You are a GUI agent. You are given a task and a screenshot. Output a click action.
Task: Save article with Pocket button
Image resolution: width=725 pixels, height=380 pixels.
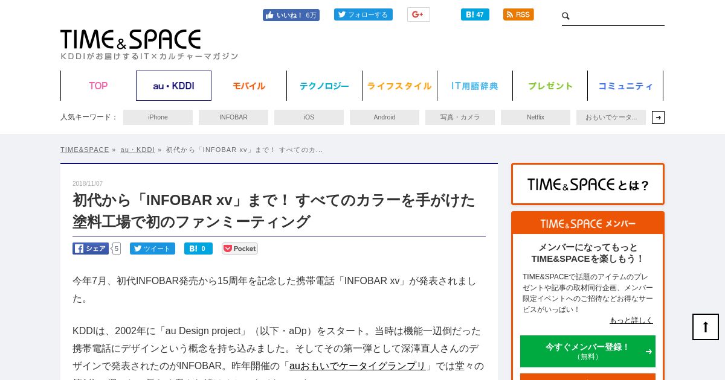tap(240, 249)
